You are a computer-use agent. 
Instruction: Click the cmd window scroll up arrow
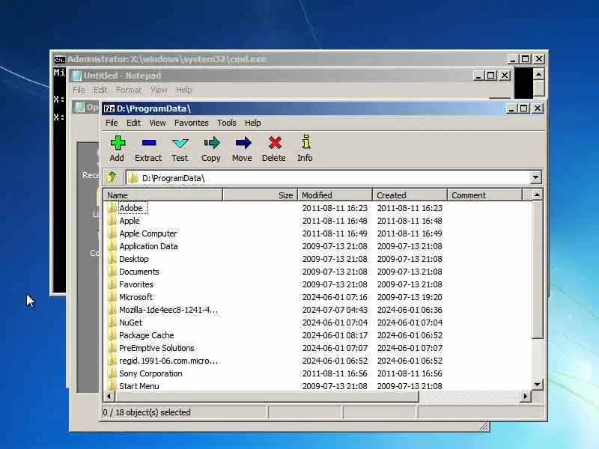[538, 73]
